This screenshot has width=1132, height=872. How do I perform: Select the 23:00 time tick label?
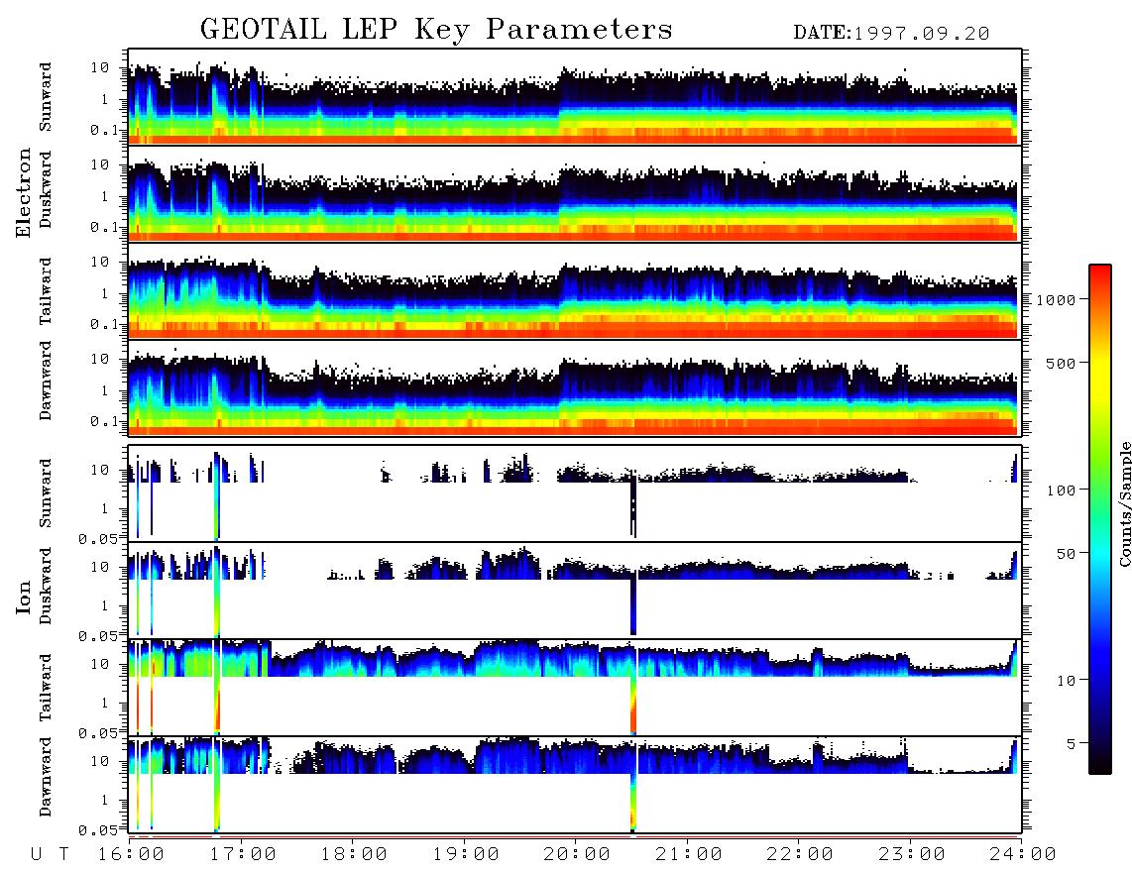[913, 855]
